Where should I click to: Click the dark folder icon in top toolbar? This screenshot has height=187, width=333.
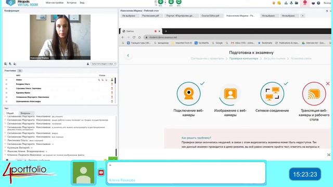pyautogui.click(x=297, y=3)
